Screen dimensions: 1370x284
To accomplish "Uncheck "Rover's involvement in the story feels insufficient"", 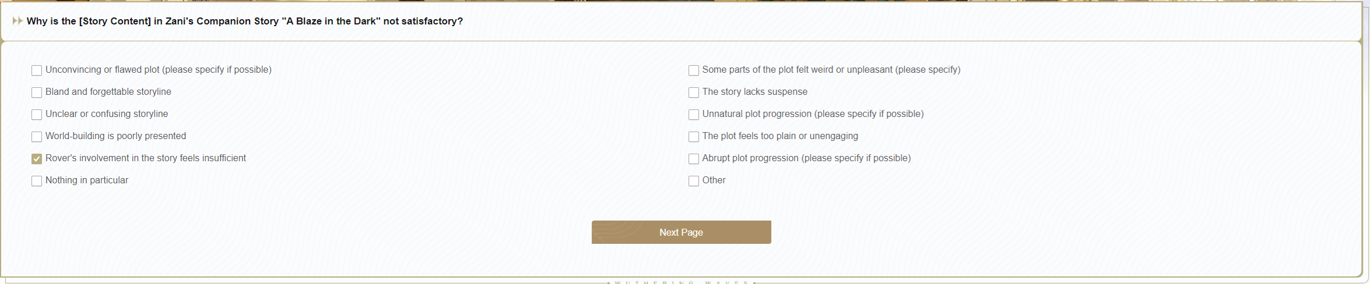I will (x=37, y=159).
